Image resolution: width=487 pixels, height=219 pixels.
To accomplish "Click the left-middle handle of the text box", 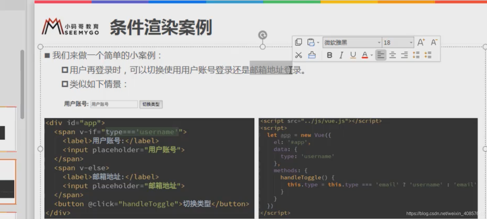I will click(x=40, y=149).
